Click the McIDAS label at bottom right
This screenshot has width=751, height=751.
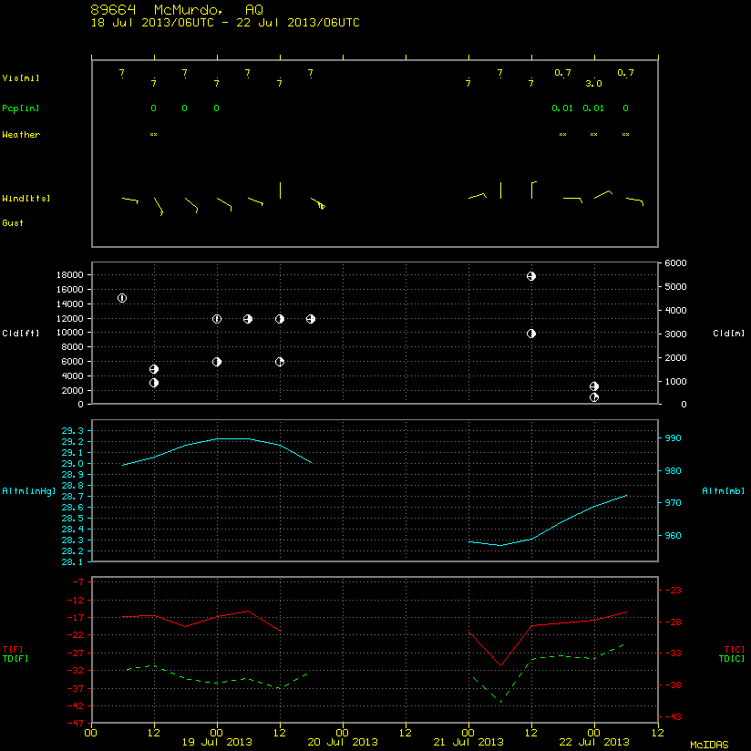tap(709, 745)
